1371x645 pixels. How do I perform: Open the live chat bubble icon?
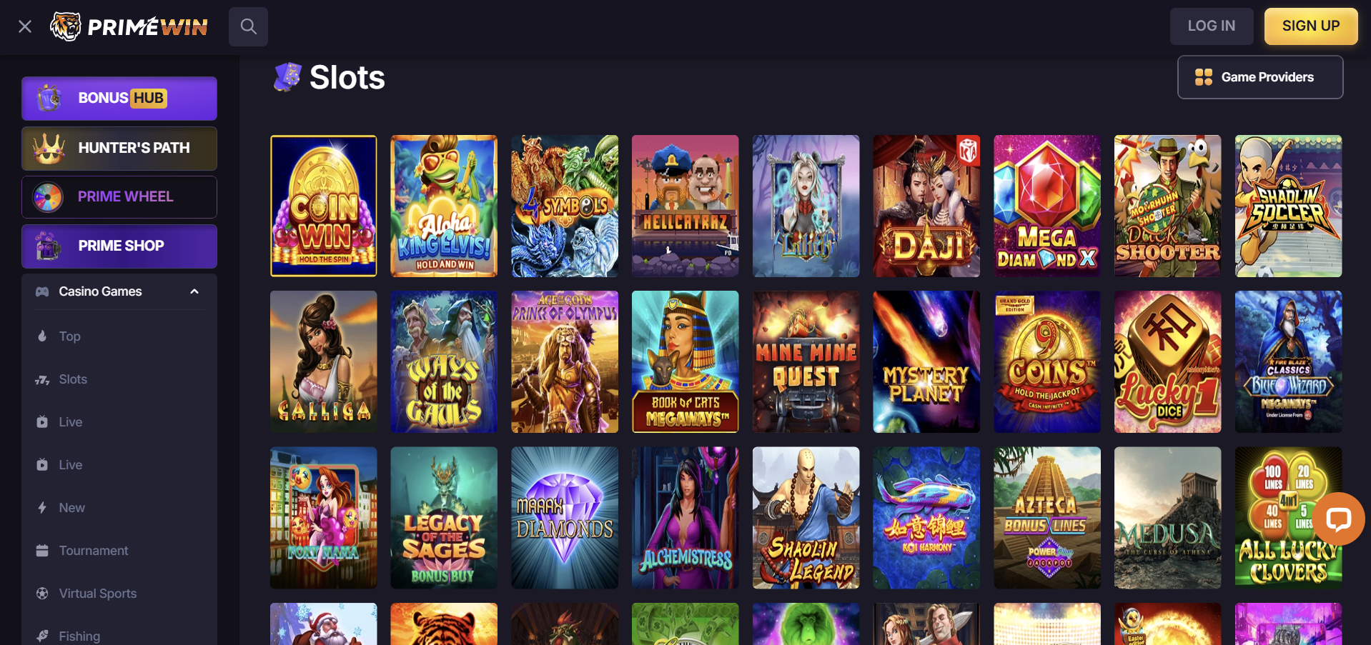(x=1338, y=519)
